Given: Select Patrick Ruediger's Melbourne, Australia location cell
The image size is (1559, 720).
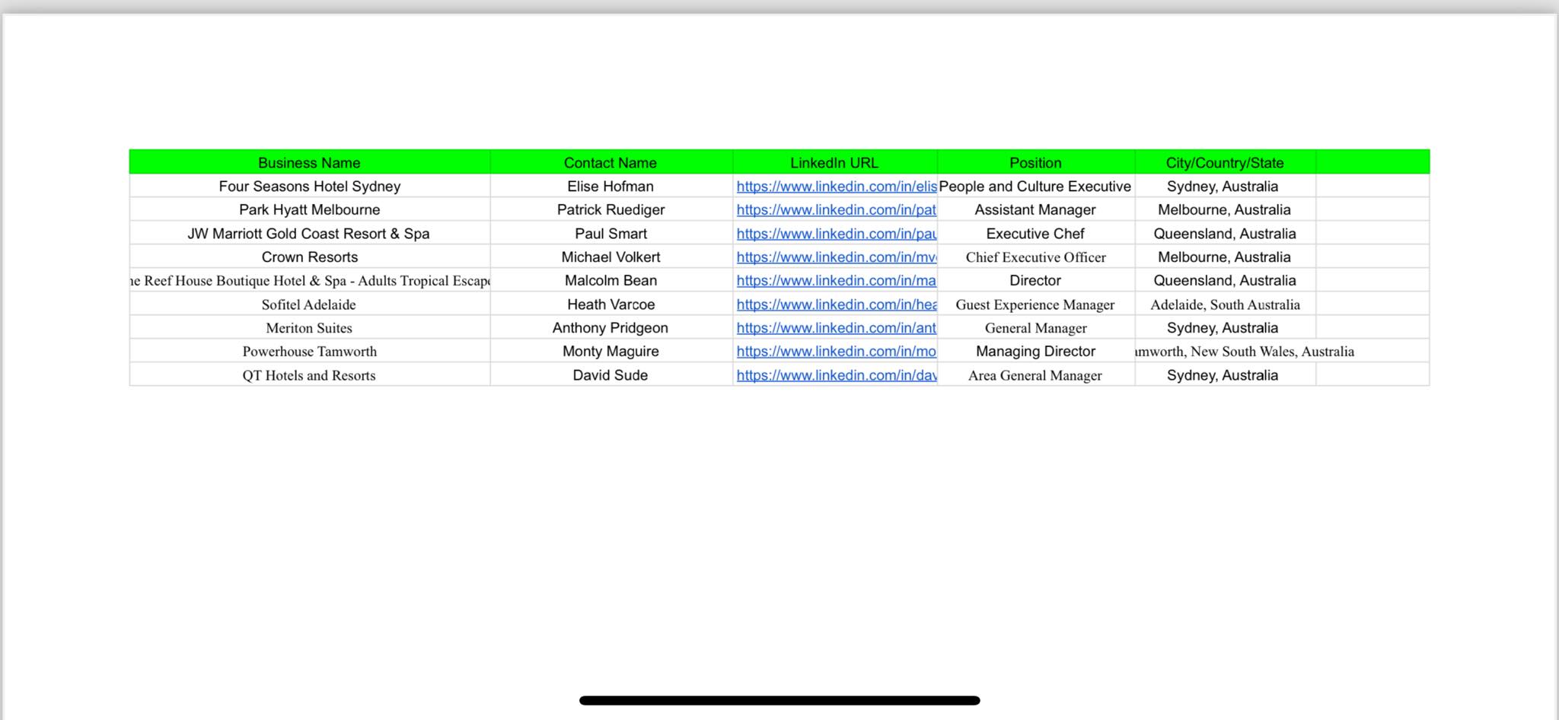Looking at the screenshot, I should (1226, 210).
